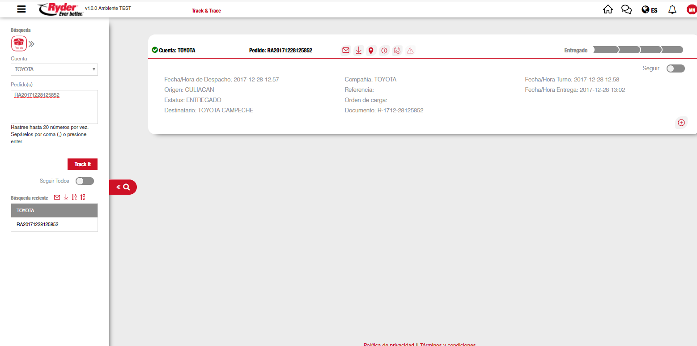This screenshot has height=346, width=697.
Task: Sort recent searches A to Z
Action: point(74,197)
